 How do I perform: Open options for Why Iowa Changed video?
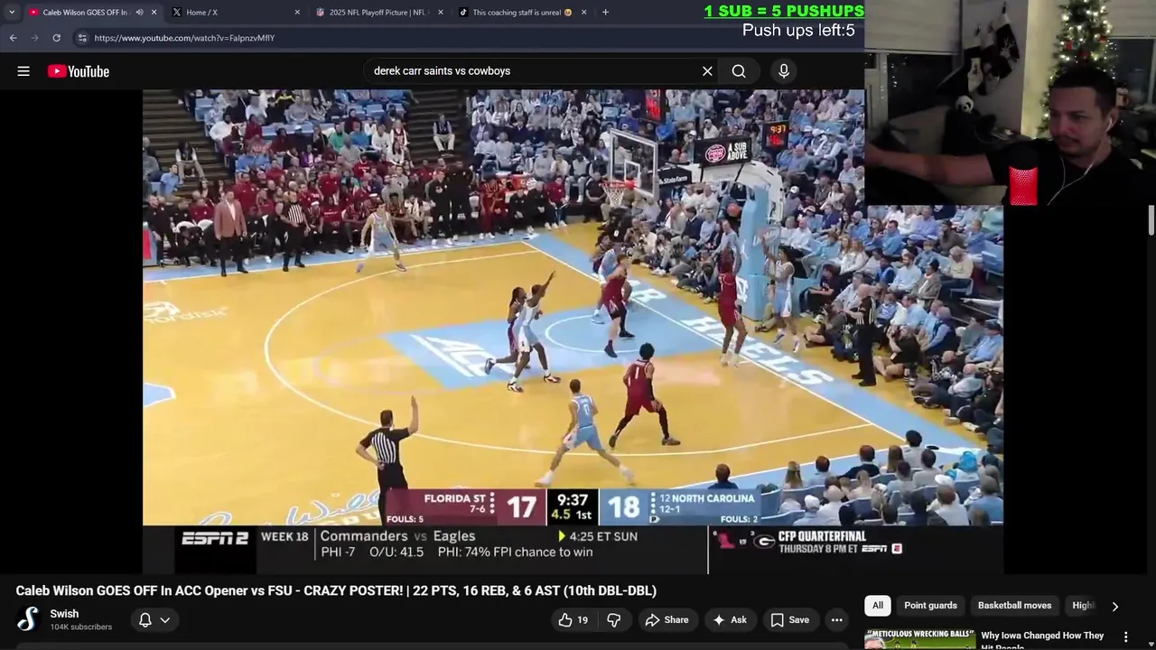tap(1125, 637)
